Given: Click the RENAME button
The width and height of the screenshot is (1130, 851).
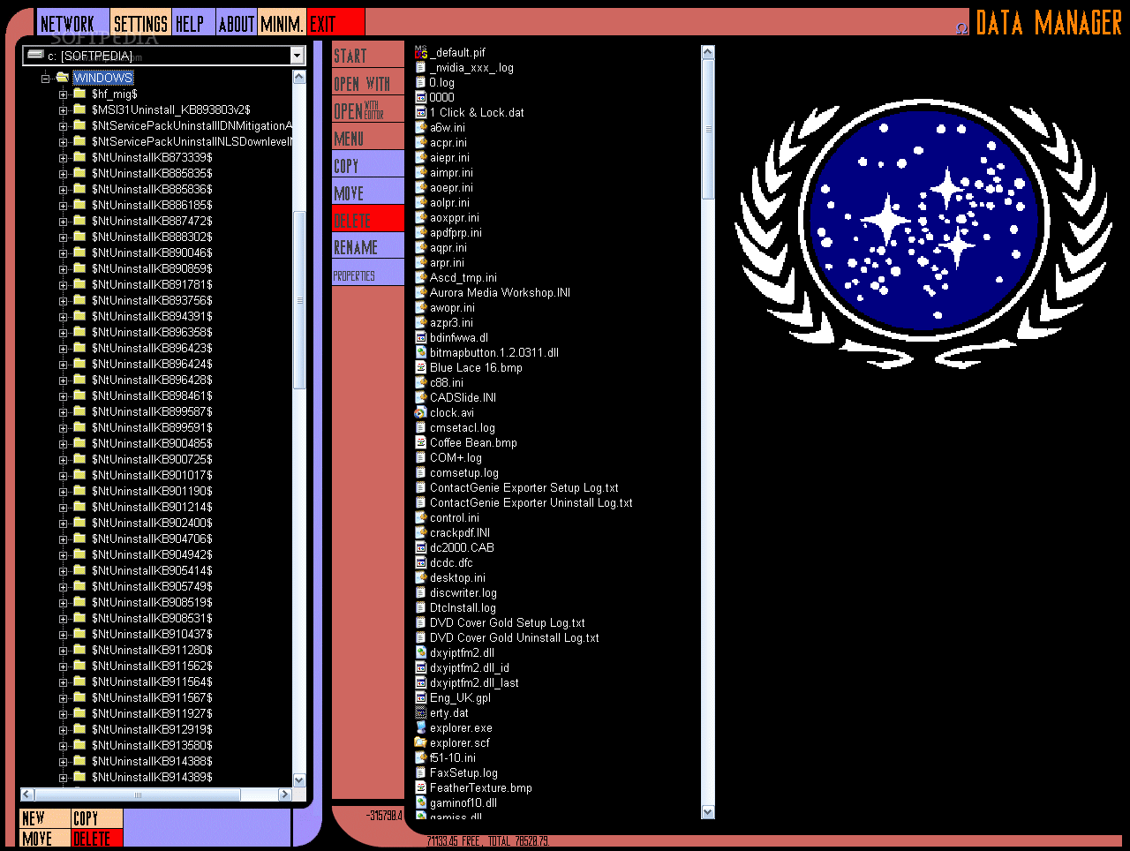Looking at the screenshot, I should coord(368,247).
